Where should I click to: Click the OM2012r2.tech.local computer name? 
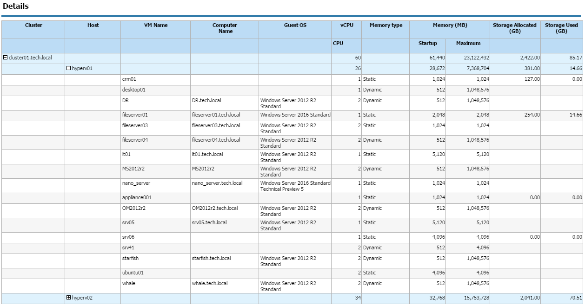click(x=215, y=208)
